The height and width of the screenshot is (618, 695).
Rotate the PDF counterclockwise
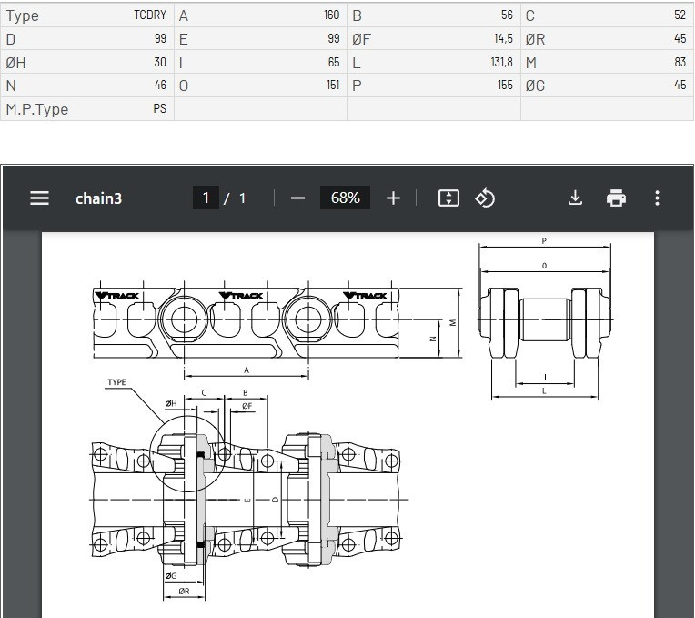coord(485,198)
